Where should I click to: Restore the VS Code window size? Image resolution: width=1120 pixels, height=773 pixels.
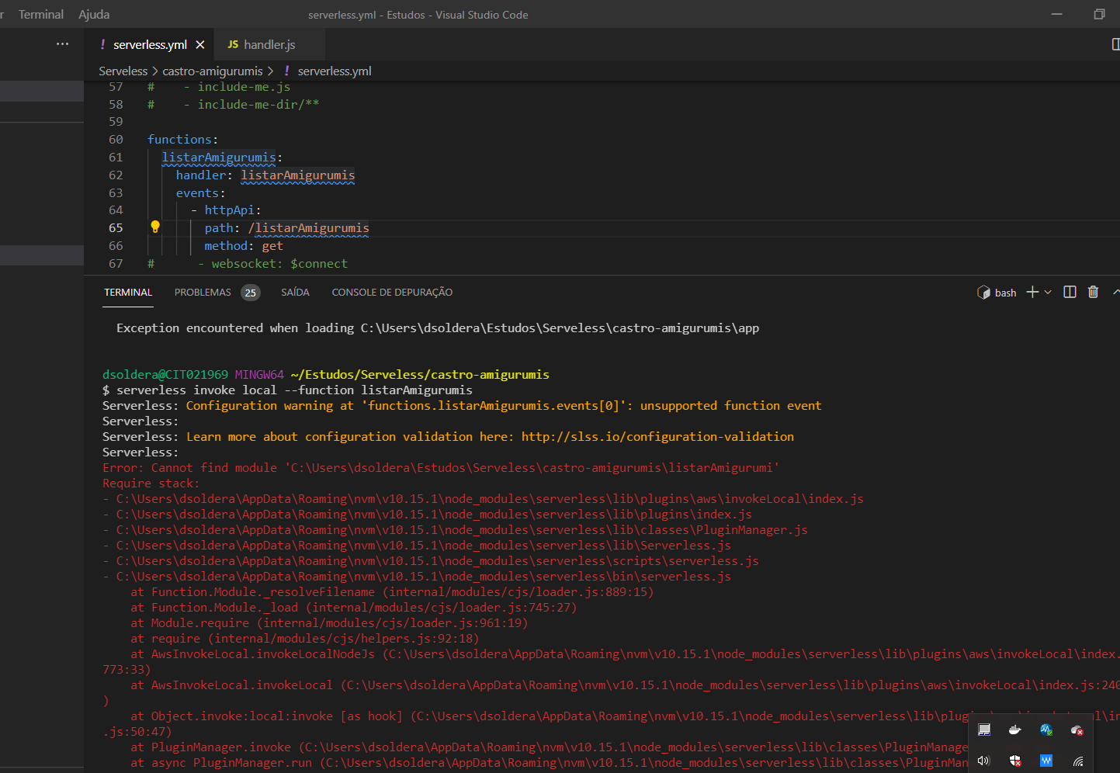tap(1099, 14)
